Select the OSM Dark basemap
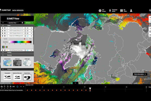The image size is (151, 101). point(17,63)
